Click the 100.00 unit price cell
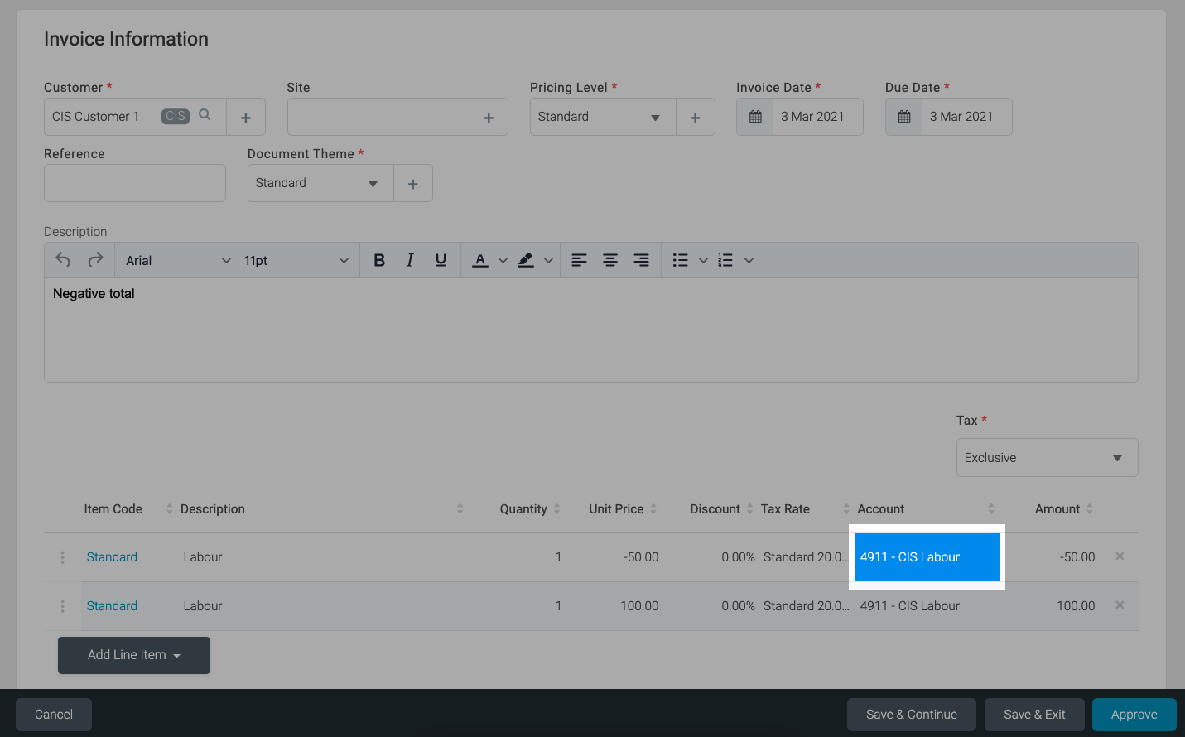The image size is (1185, 737). pyautogui.click(x=639, y=606)
